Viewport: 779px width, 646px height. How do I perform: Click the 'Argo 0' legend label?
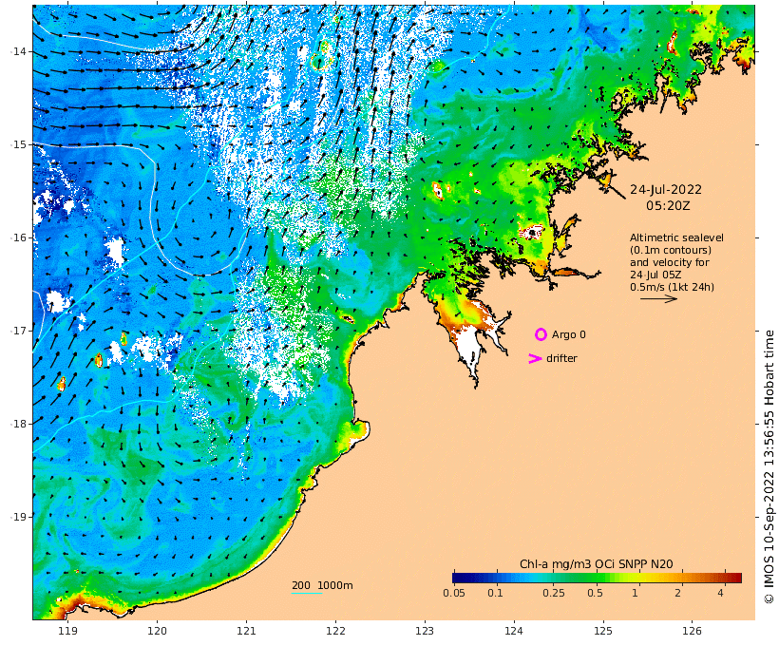tap(568, 335)
